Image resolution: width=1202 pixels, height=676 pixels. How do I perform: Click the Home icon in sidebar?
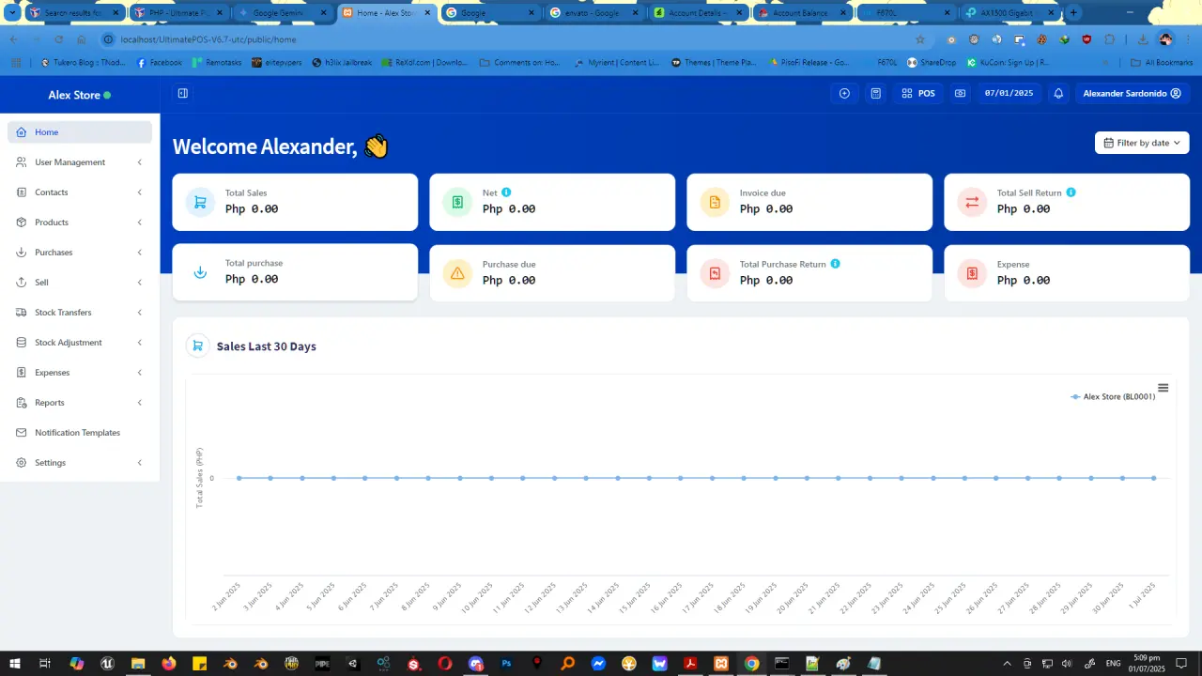[21, 132]
